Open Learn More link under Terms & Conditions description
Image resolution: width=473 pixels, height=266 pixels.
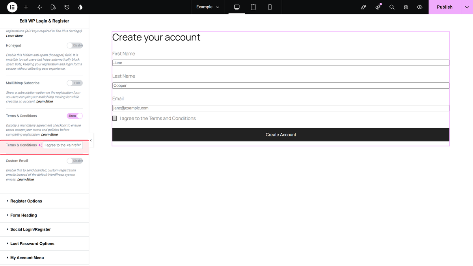[50, 135]
